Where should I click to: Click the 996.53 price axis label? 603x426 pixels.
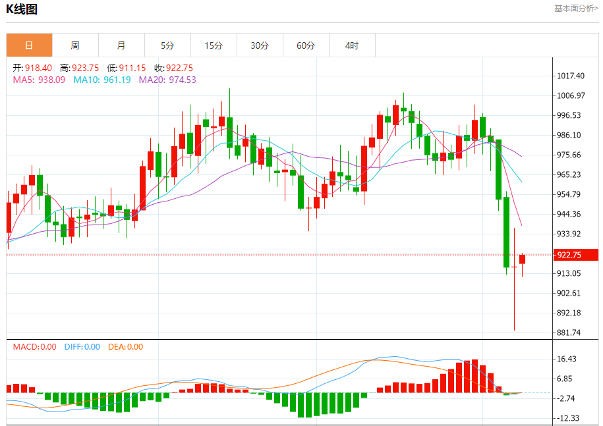pyautogui.click(x=569, y=116)
